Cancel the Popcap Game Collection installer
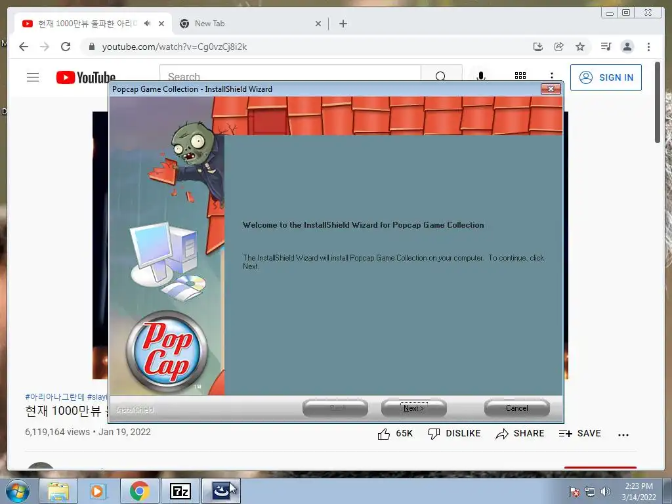672x504 pixels. tap(516, 408)
